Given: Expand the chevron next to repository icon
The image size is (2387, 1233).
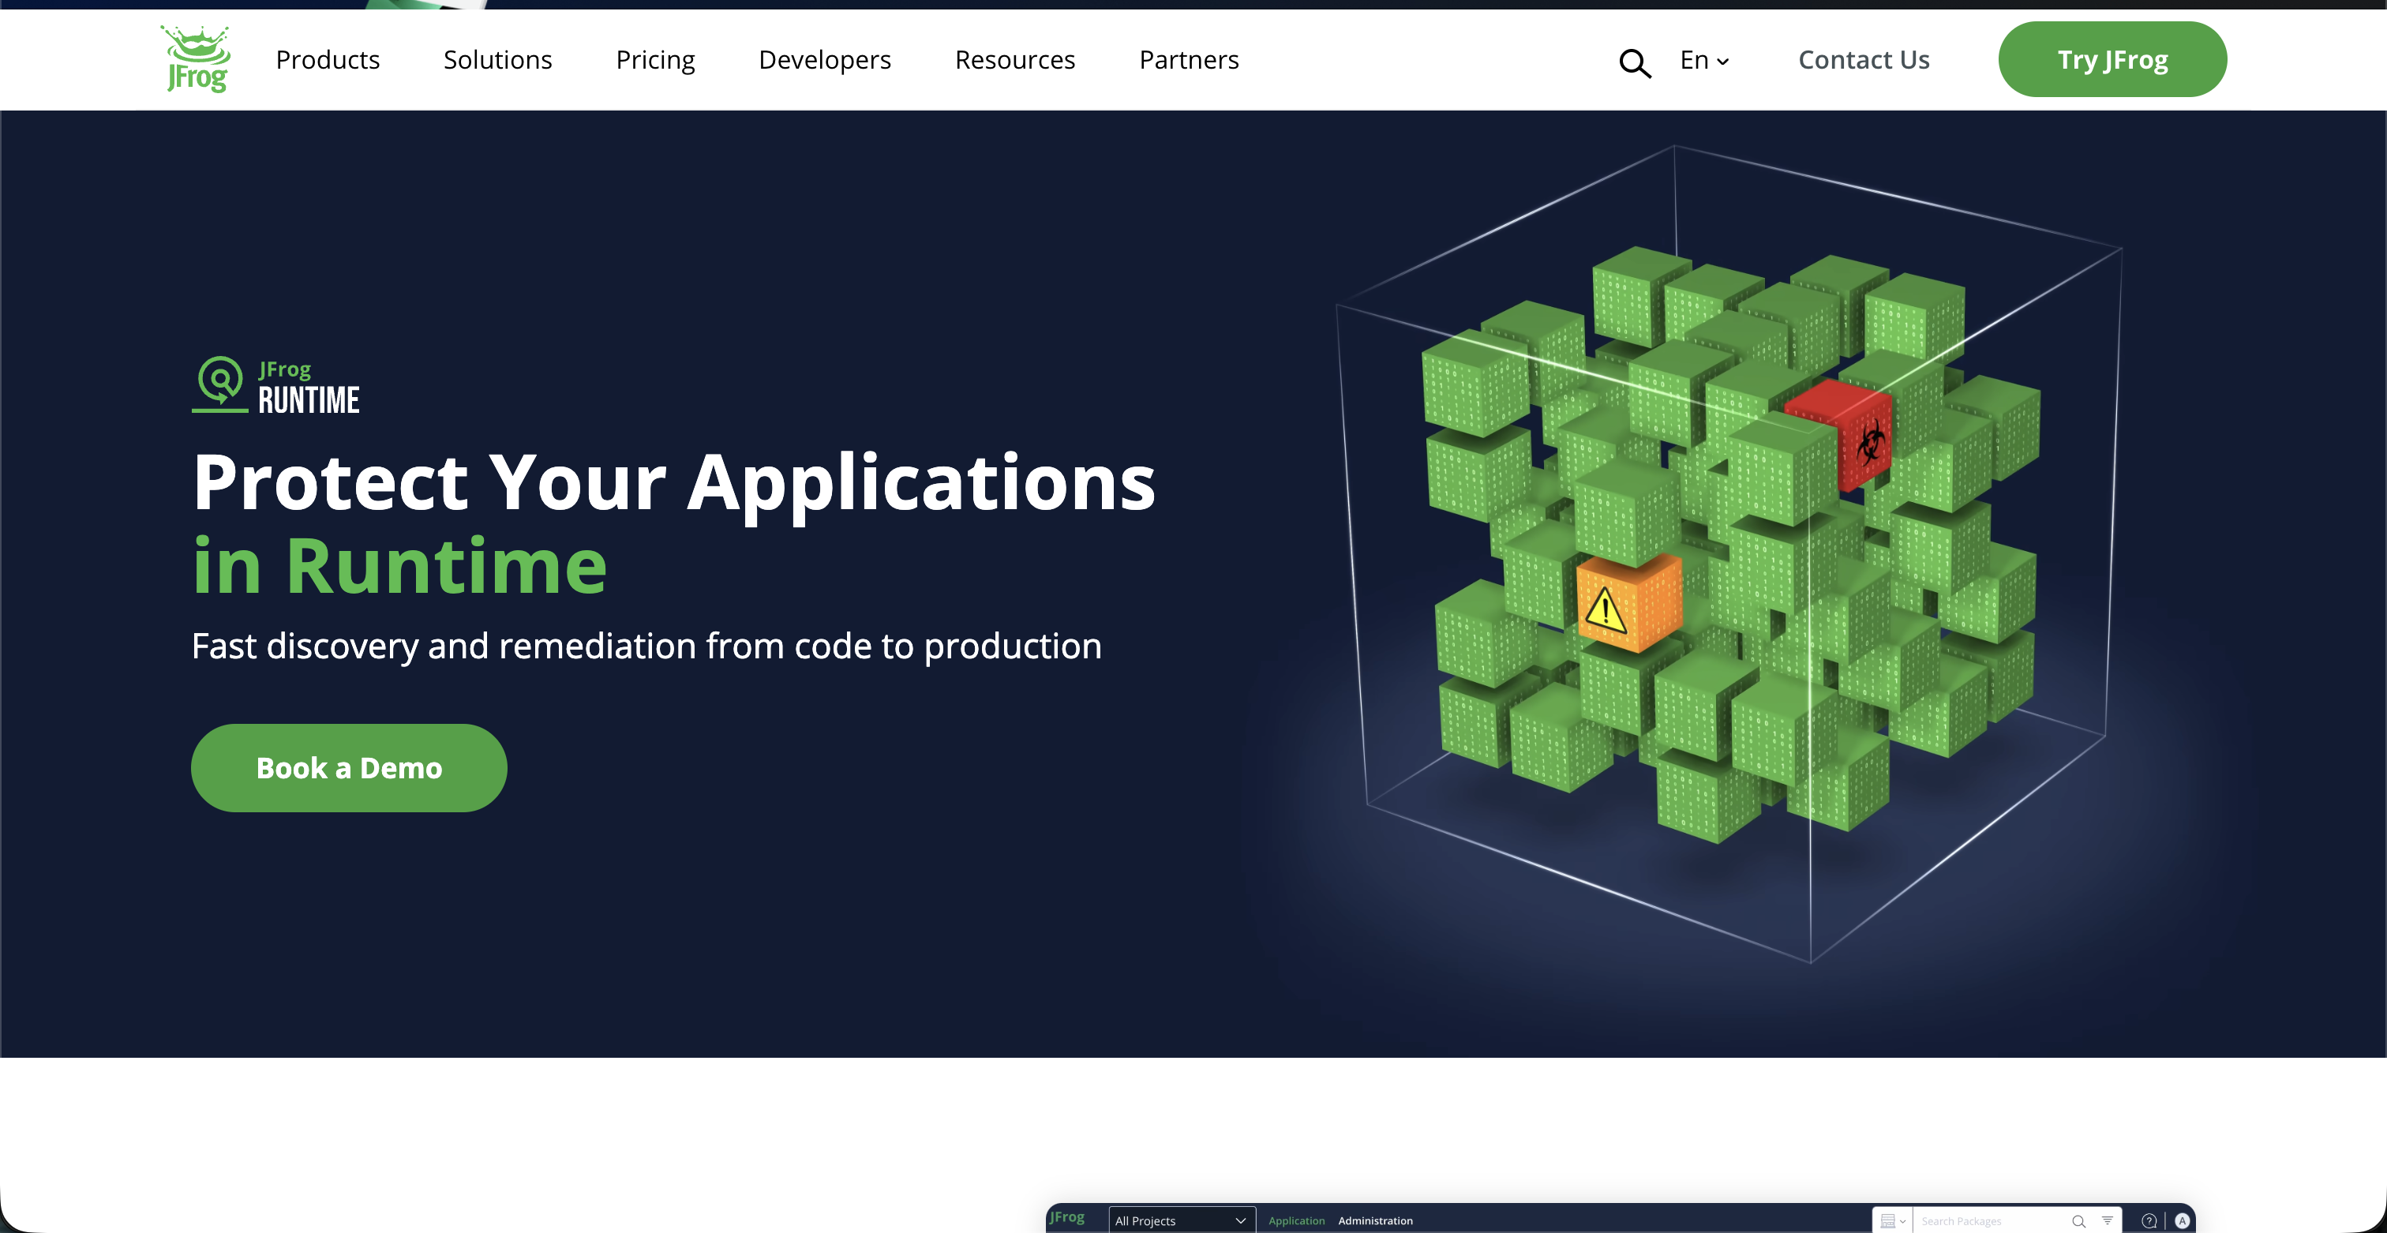Looking at the screenshot, I should click(1904, 1221).
